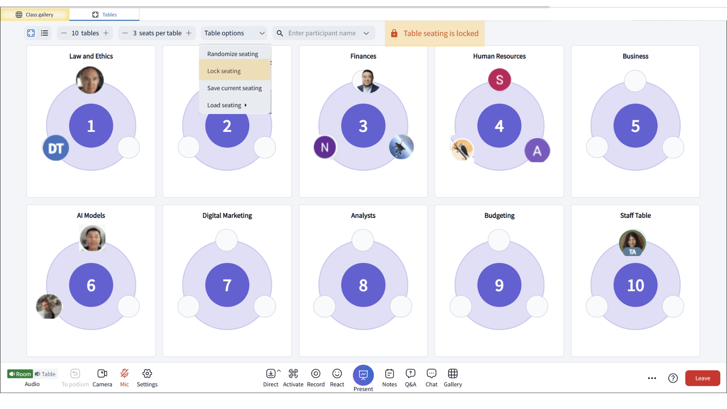Viewport: 727px width, 409px height.
Task: Open the more options ellipsis
Action: click(652, 378)
